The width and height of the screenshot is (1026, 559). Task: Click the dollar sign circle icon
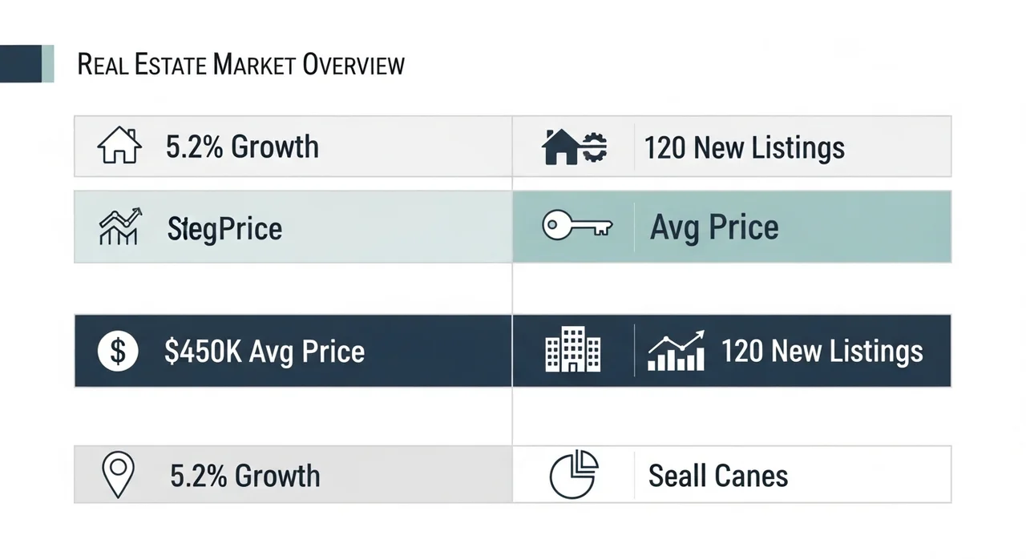(118, 351)
